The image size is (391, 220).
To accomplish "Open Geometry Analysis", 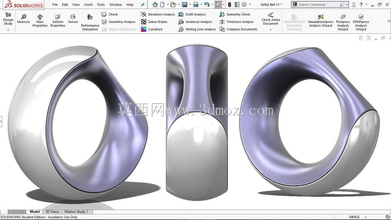I will click(x=119, y=22).
